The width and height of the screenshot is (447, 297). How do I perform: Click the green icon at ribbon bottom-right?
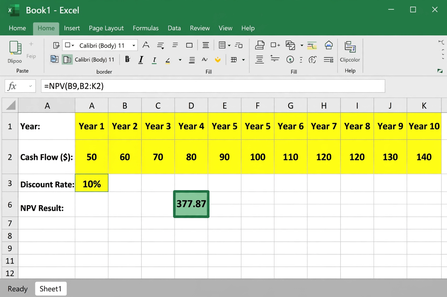coord(440,71)
